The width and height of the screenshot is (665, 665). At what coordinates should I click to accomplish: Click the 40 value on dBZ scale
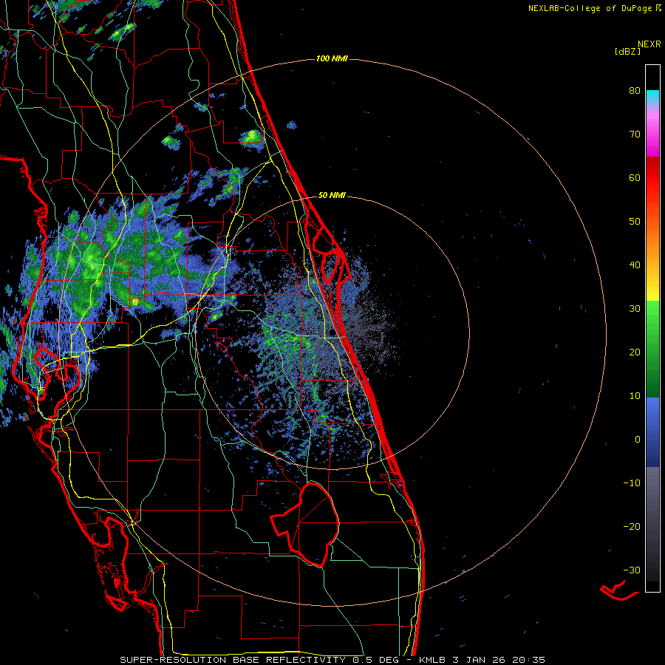click(635, 265)
